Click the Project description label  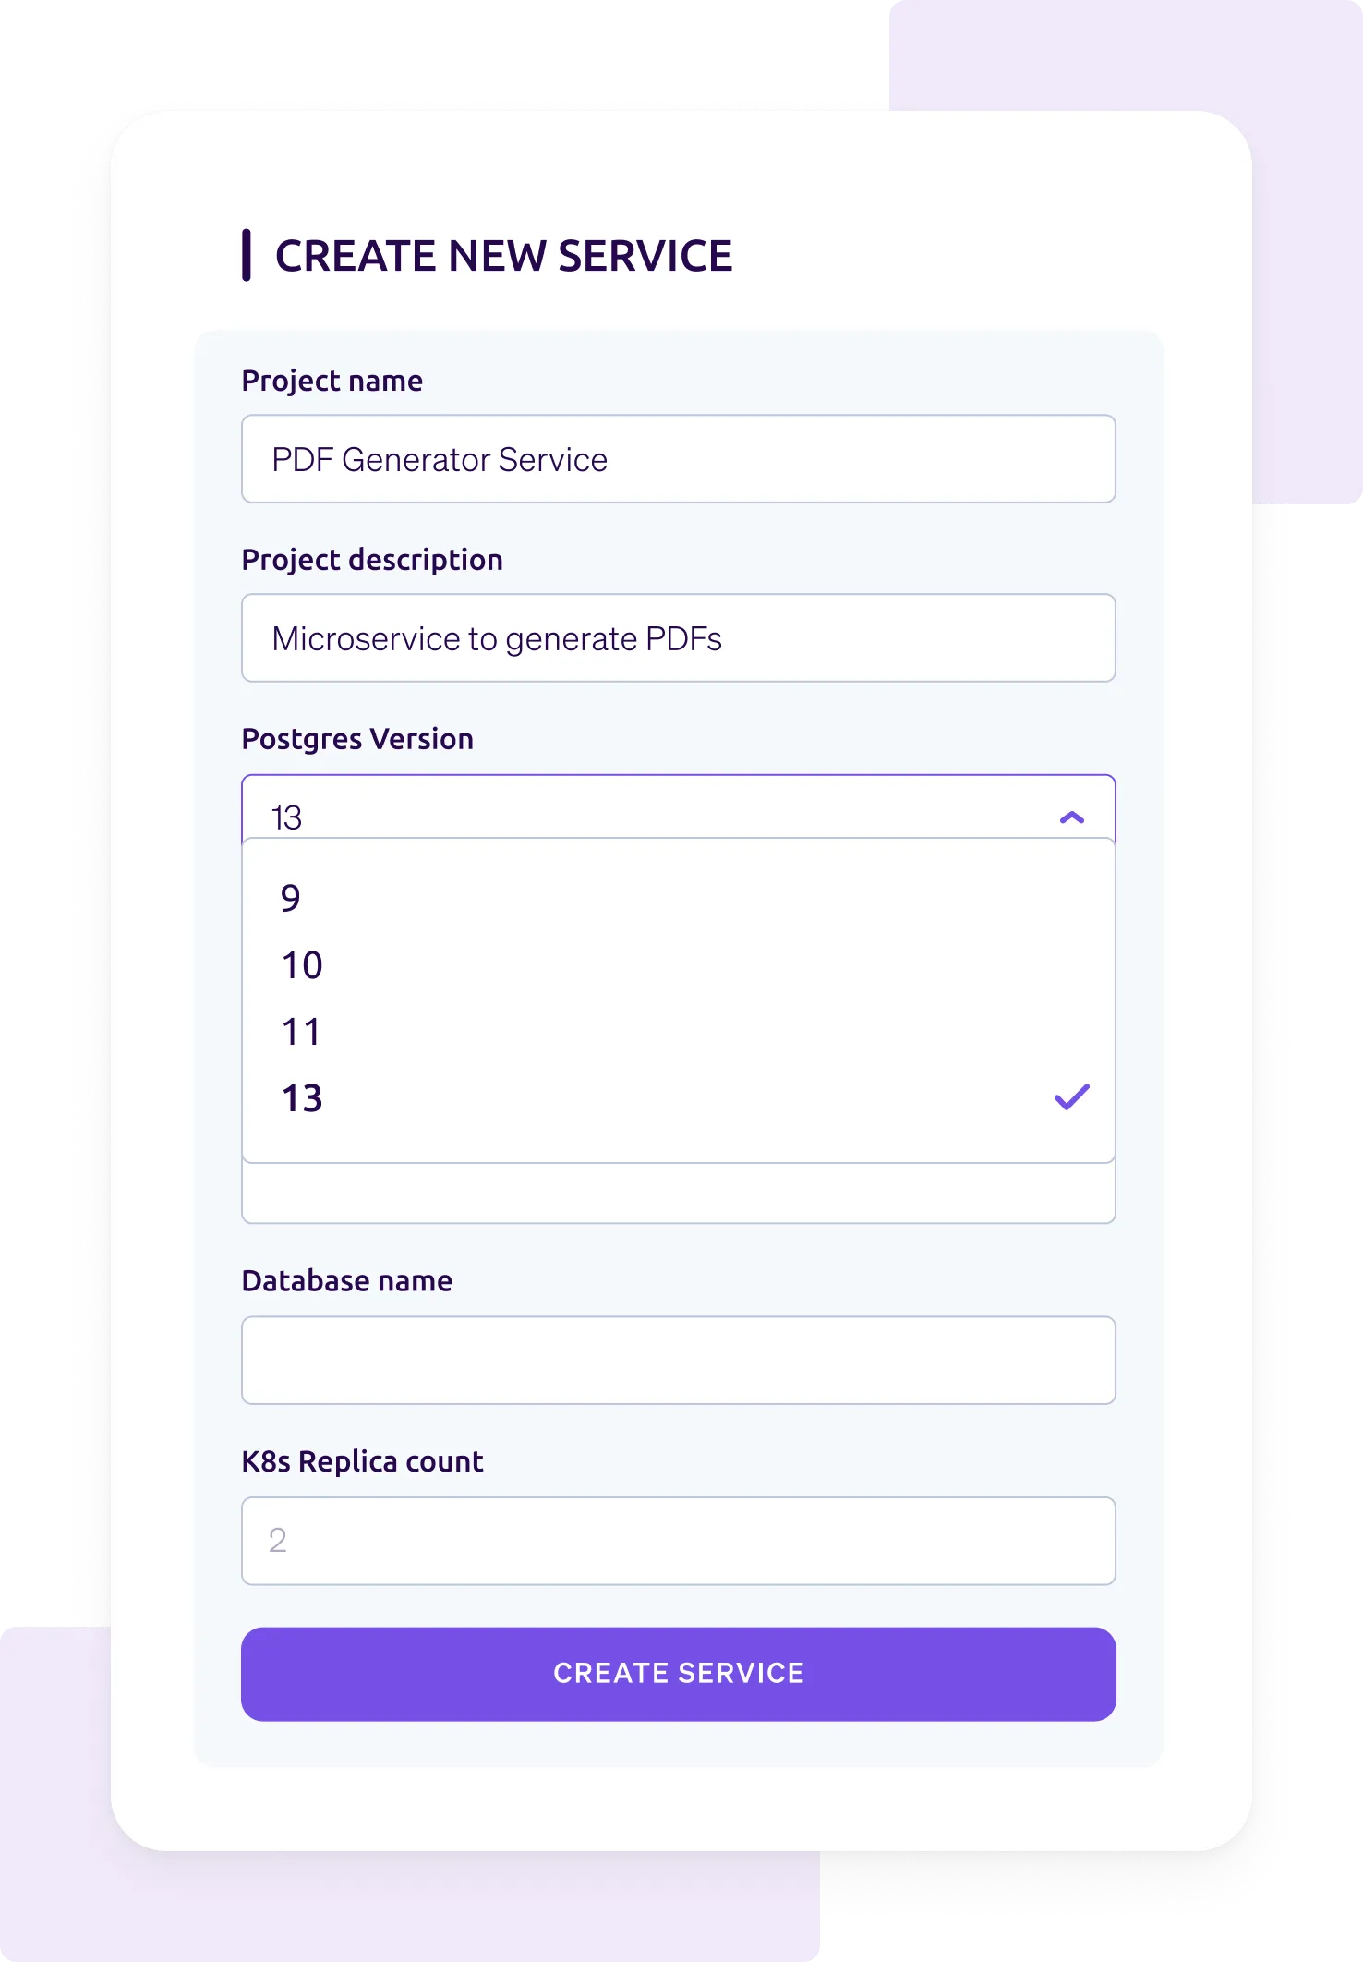coord(371,560)
